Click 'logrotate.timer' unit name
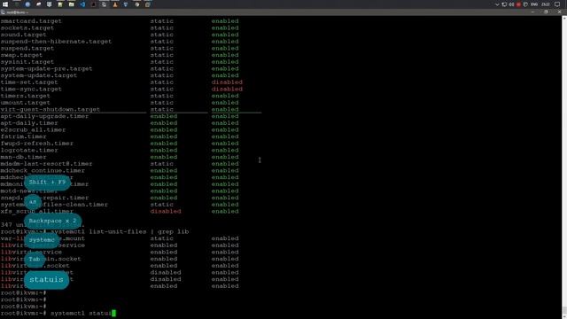567x319 pixels. coord(29,150)
